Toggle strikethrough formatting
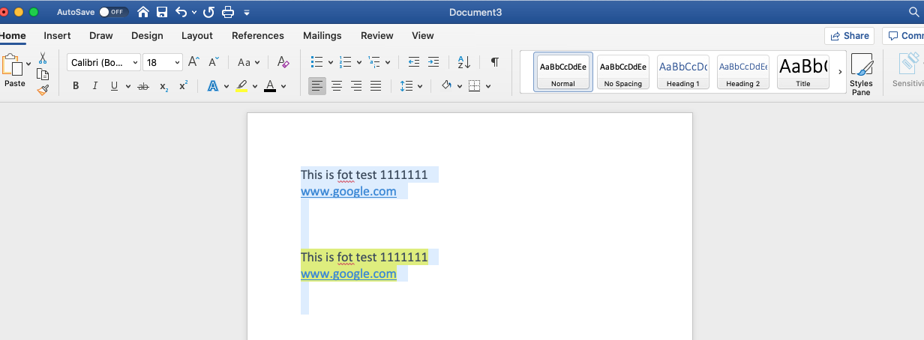 pos(143,86)
